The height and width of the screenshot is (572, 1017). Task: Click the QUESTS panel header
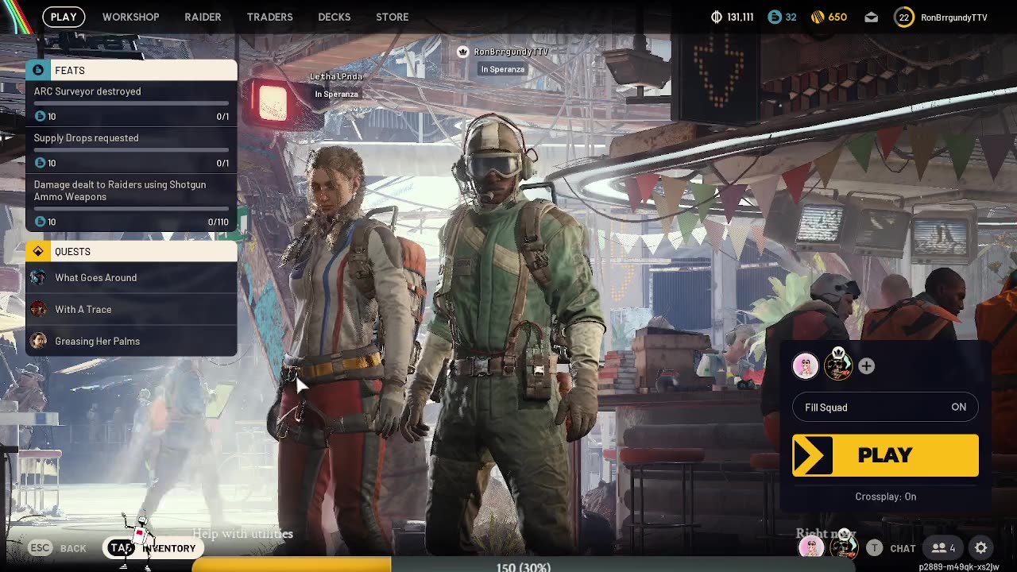pos(131,251)
